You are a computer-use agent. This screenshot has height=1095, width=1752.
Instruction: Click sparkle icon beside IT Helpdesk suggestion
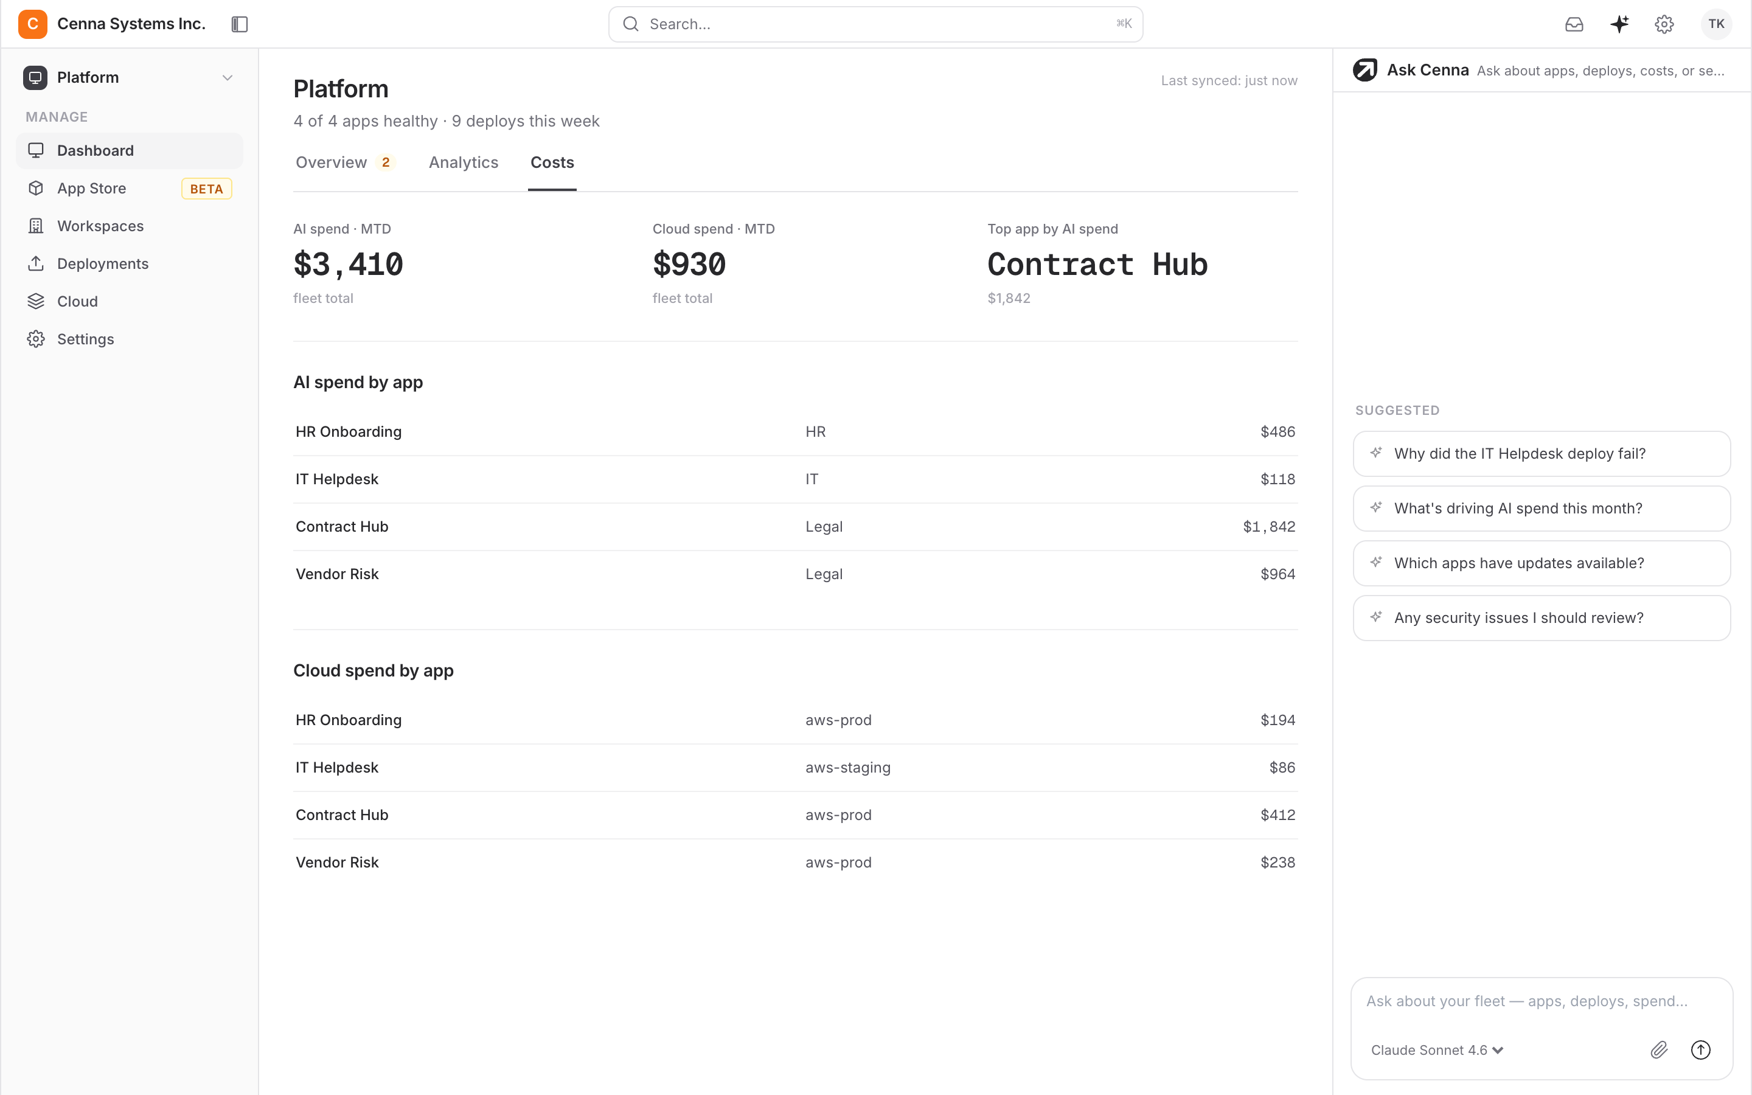[1375, 453]
